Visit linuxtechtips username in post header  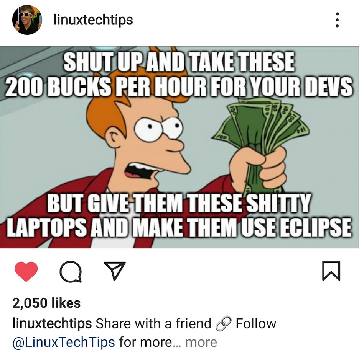(93, 20)
